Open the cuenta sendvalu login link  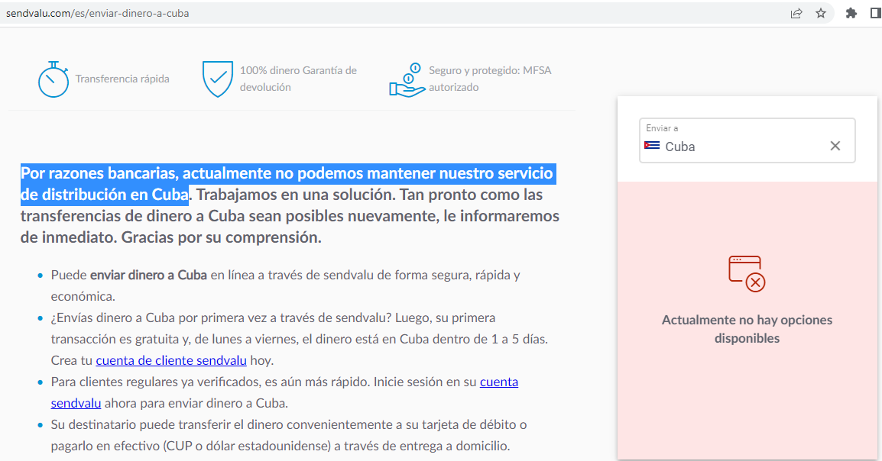[x=284, y=392]
